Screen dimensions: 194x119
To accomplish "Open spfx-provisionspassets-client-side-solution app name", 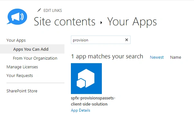I will [x=93, y=101].
